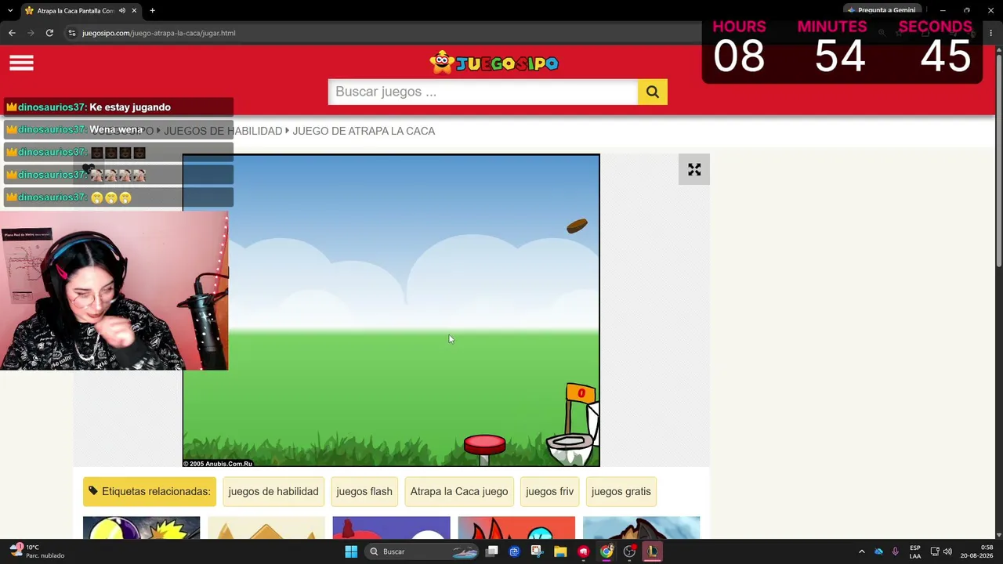Select the juegos flash tag
1003x564 pixels.
pyautogui.click(x=364, y=491)
